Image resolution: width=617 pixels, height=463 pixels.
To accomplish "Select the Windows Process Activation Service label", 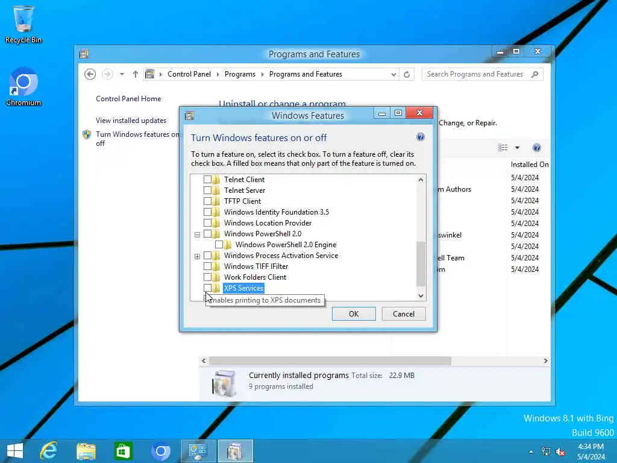I will click(281, 256).
